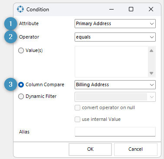Select the Column Compare radio button
The height and width of the screenshot is (159, 164).
point(21,84)
